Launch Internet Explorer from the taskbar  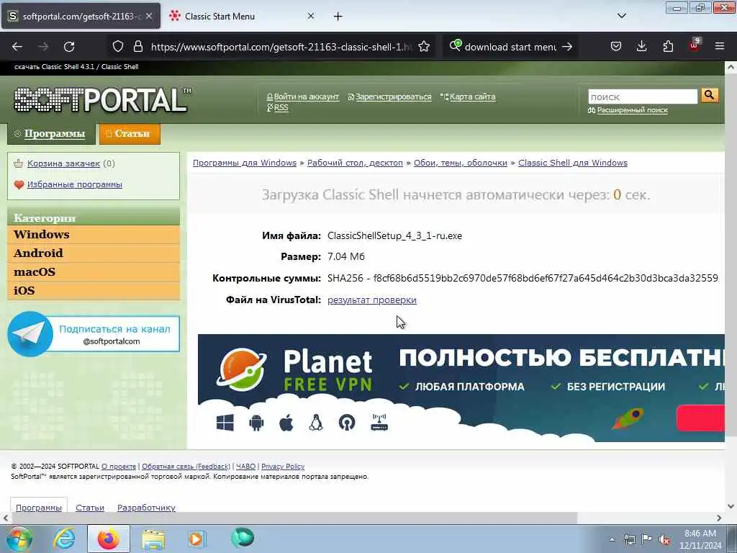click(x=64, y=539)
